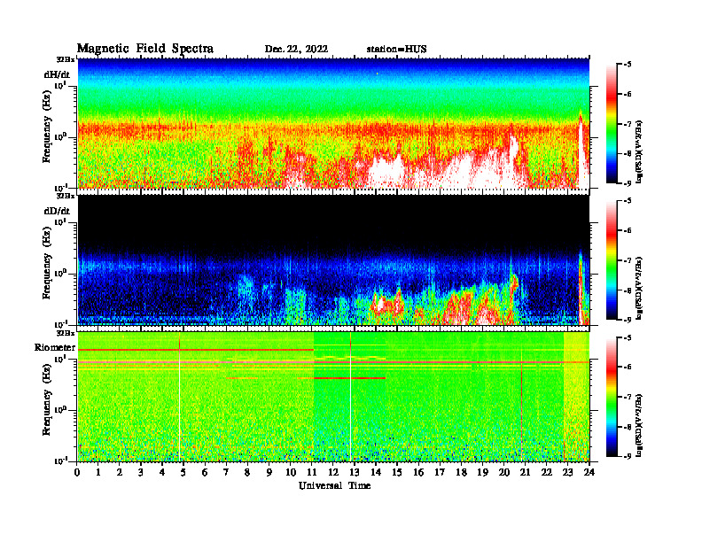Click the "24" hour tick label

589,473
